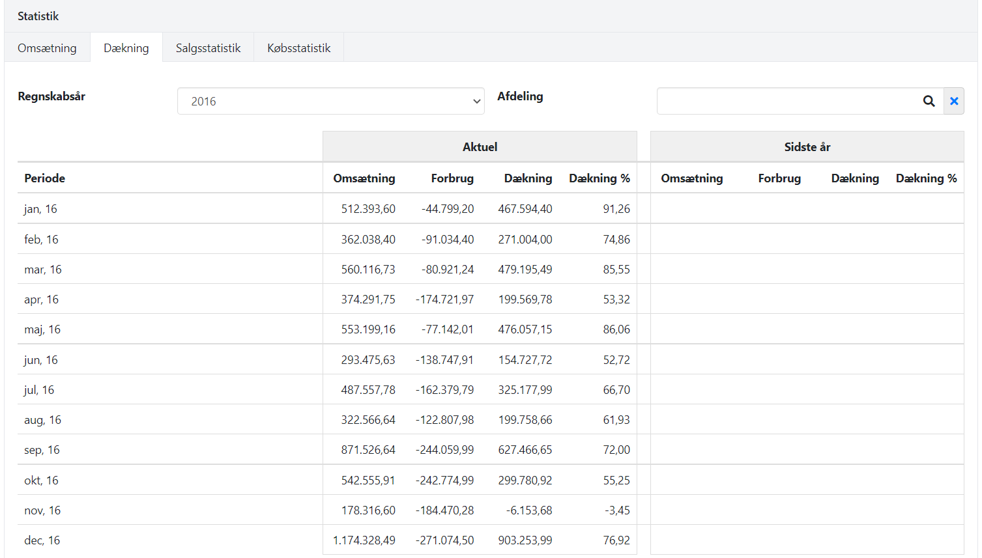This screenshot has height=558, width=982.
Task: Click the Sidste år Omsætning column header
Action: click(x=691, y=178)
